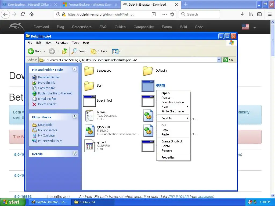The image size is (275, 206).
Task: Go to Downloads in Other Places
Action: 45,125
